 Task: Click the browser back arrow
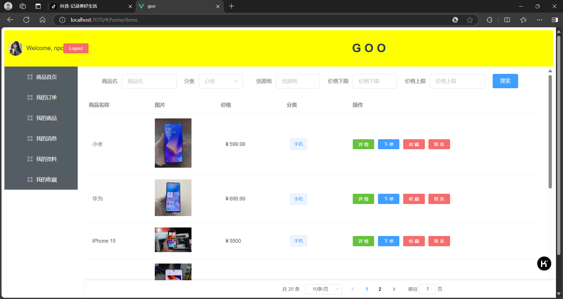pos(10,20)
